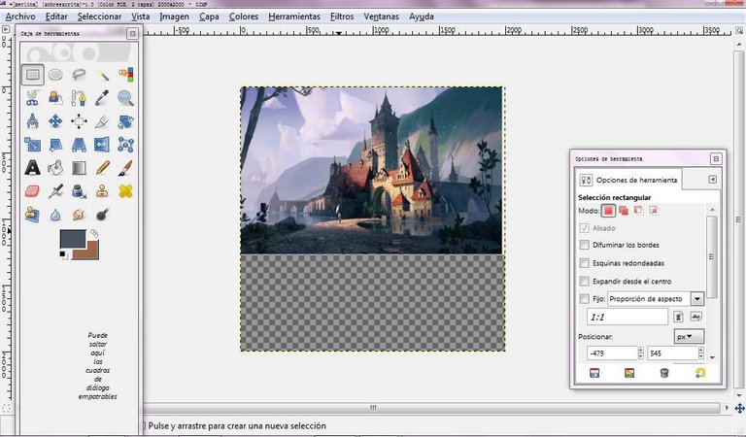Set Modo to replace current selection

point(608,210)
